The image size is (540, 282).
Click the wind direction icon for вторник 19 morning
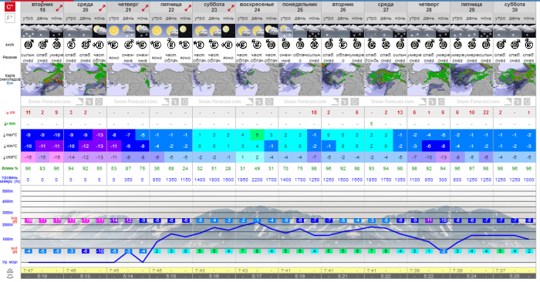29,45
